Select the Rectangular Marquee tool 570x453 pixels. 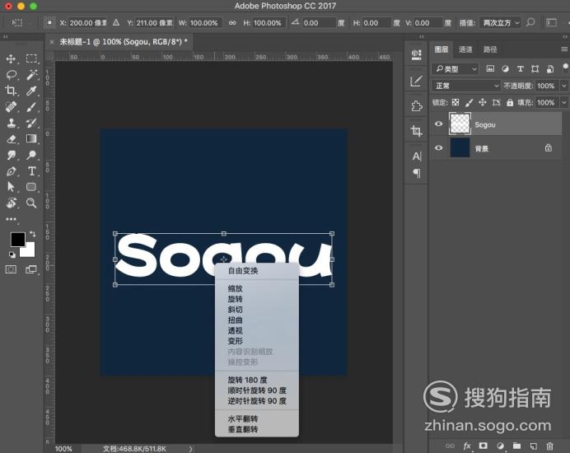[x=31, y=58]
